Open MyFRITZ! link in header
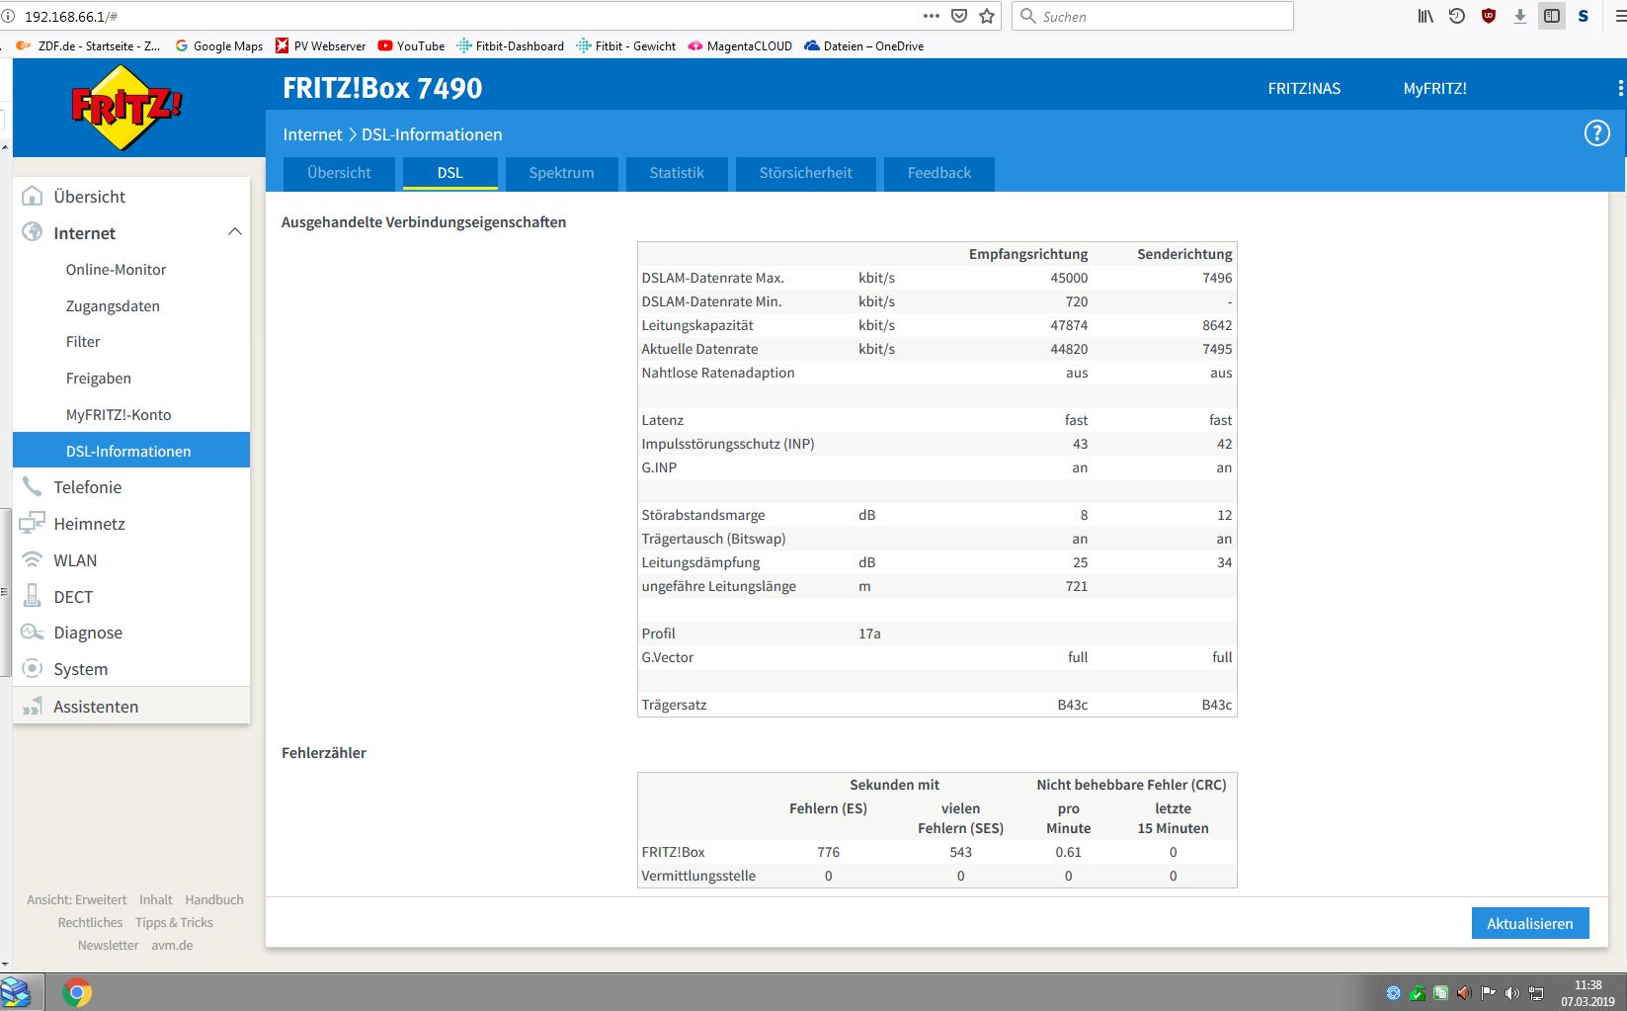Image resolution: width=1627 pixels, height=1011 pixels. click(1434, 88)
